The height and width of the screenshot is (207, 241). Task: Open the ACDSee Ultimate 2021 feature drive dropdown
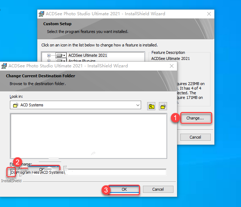tap(61, 55)
